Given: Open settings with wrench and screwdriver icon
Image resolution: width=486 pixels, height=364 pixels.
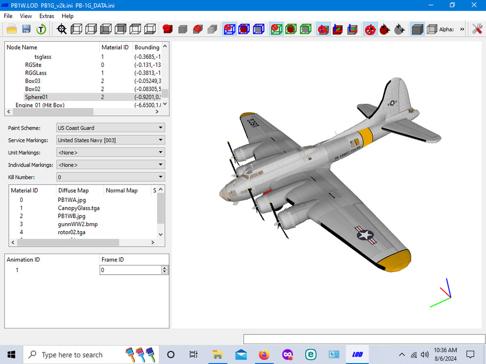Looking at the screenshot, I should point(477,30).
